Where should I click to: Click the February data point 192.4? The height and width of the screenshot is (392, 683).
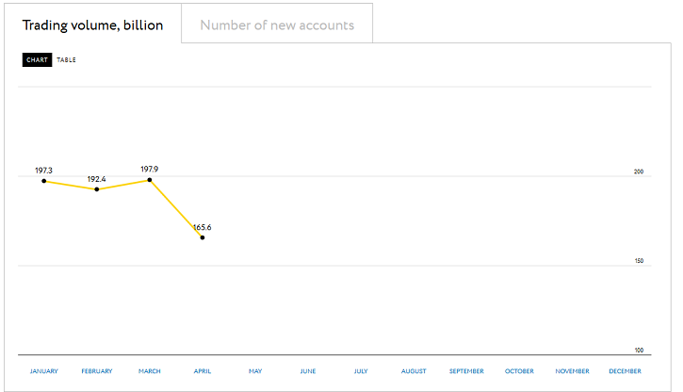coord(97,189)
